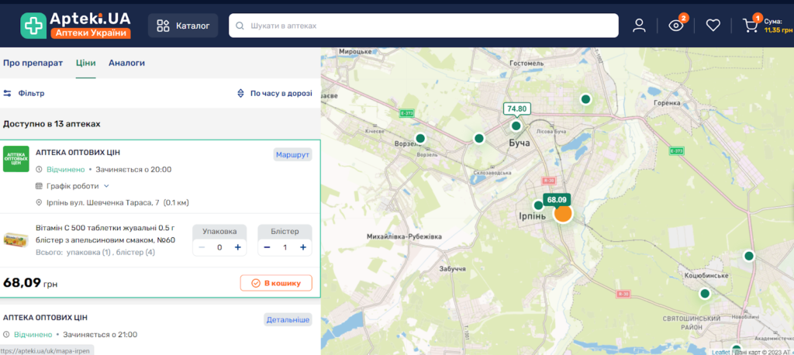Image resolution: width=794 pixels, height=355 pixels.
Task: Click the 'Доступно в 13 аптеках' heading
Action: click(52, 123)
